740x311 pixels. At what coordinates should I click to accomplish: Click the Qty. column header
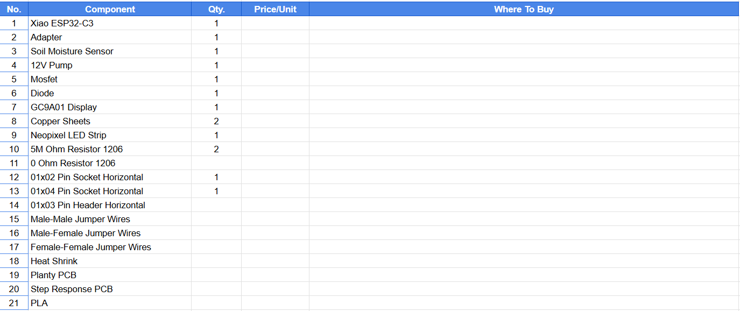pos(216,9)
